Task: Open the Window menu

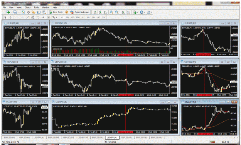Action: [46, 7]
